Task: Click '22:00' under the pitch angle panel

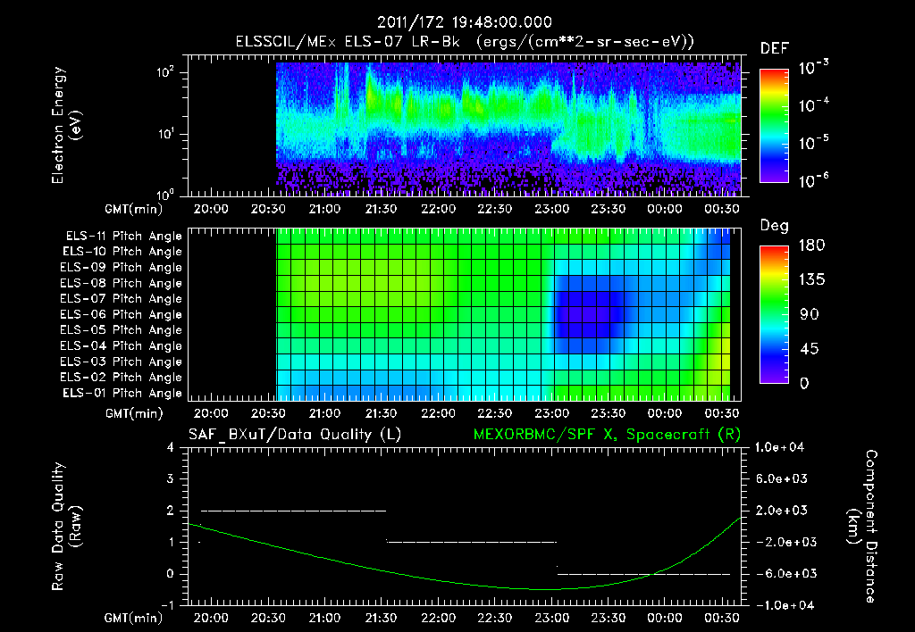Action: (438, 413)
